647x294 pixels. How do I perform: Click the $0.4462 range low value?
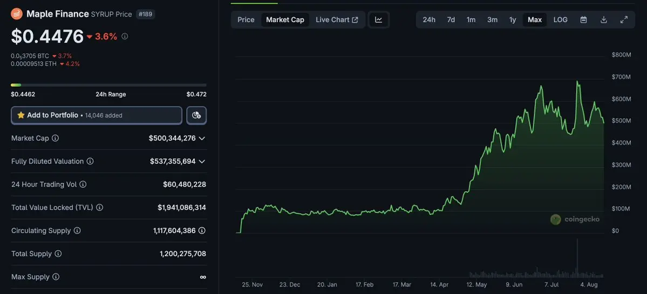coord(23,94)
